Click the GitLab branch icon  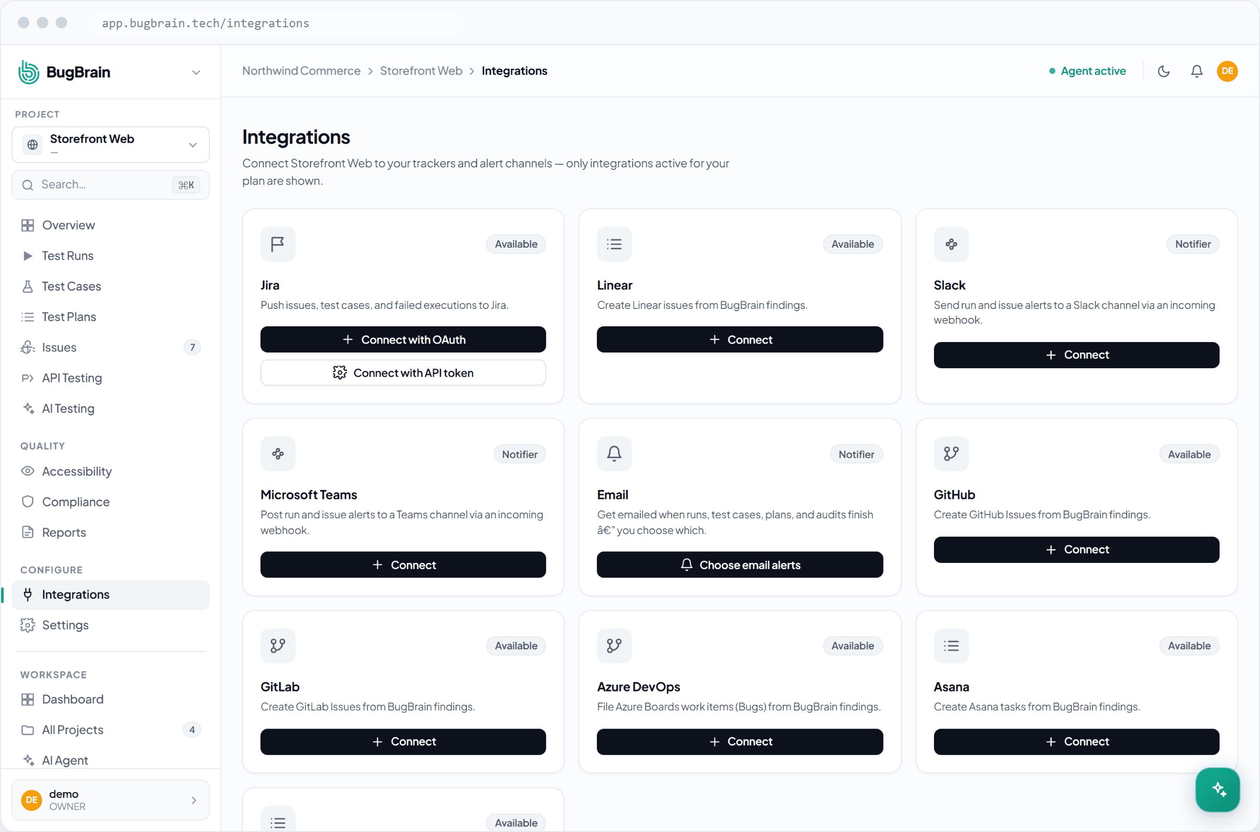point(278,646)
